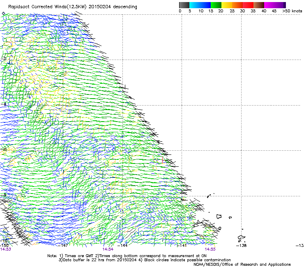Image resolution: width=304 pixels, height=267 pixels.
Task: Click the '5' label under the color scale
Action: [190, 11]
